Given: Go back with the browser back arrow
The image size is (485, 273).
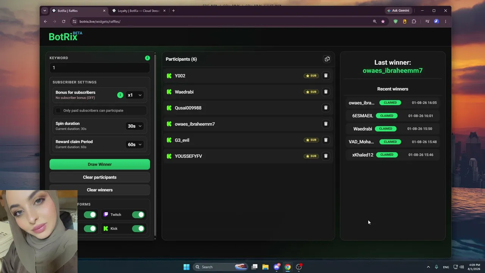Looking at the screenshot, I should point(45,22).
